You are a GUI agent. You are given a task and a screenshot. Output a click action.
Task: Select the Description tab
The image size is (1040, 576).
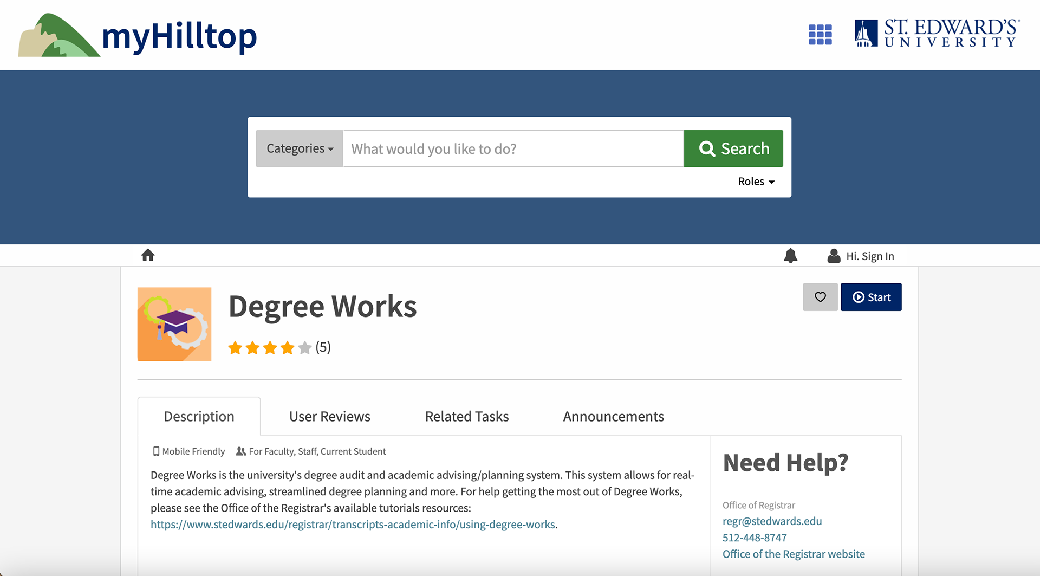point(199,416)
